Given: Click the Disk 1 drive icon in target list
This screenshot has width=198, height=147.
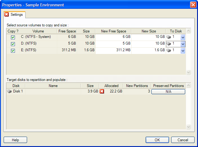Looking at the screenshot, I should coord(9,91).
